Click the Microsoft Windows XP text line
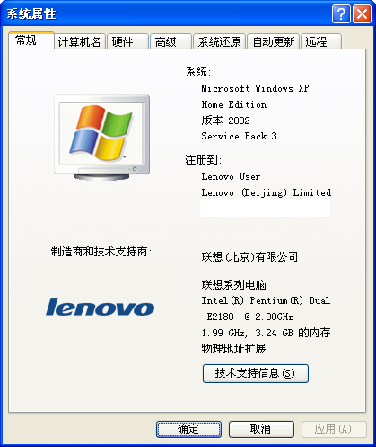The height and width of the screenshot is (447, 376). (255, 88)
